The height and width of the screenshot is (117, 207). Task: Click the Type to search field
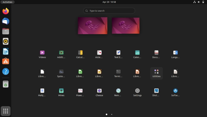click(x=109, y=11)
